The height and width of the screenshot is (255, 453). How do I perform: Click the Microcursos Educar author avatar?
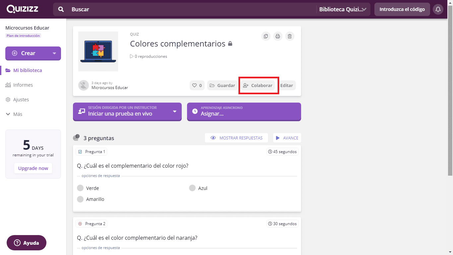pos(83,85)
